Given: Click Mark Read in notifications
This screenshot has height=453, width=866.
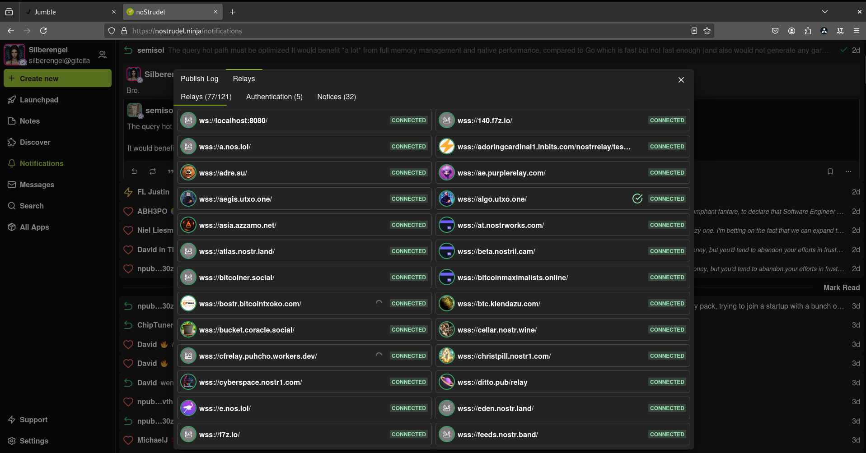Looking at the screenshot, I should 841,287.
